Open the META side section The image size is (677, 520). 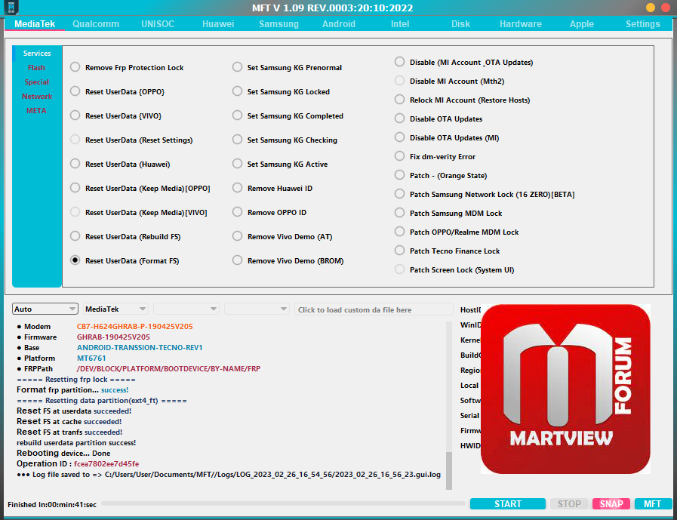click(x=36, y=110)
